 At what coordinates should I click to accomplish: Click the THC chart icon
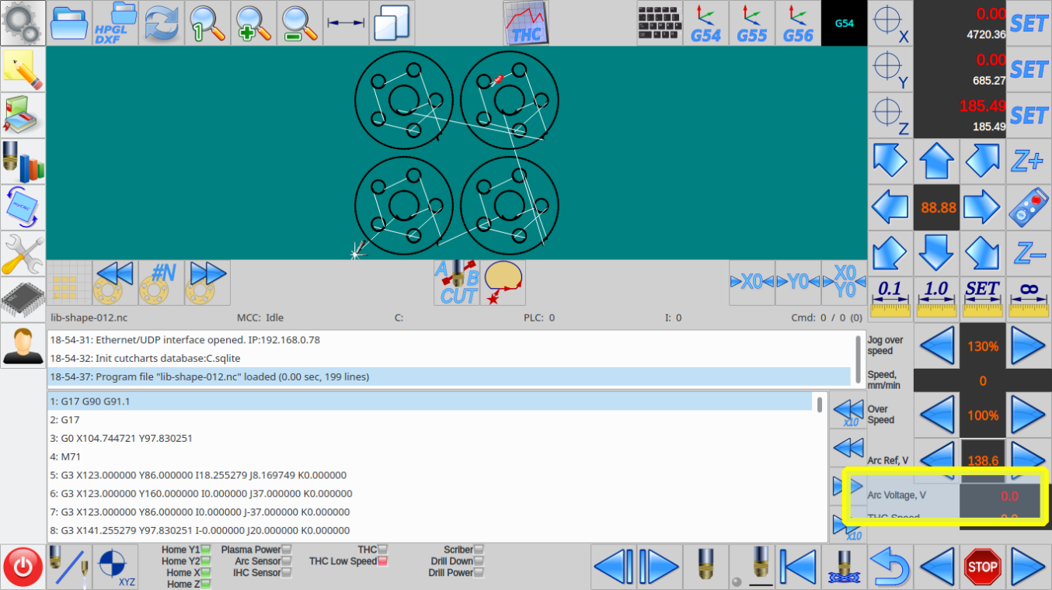click(x=526, y=23)
